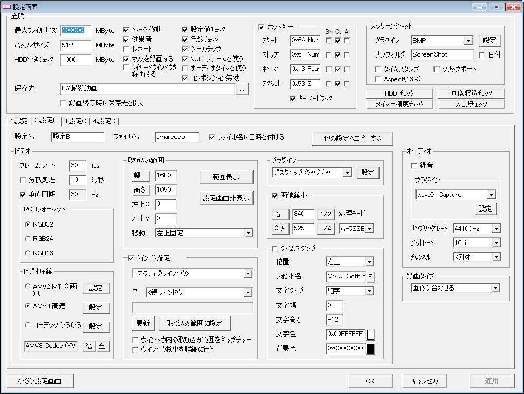Click the white 文字色 color swatch
Screen dimensions: 524x394
click(371, 335)
